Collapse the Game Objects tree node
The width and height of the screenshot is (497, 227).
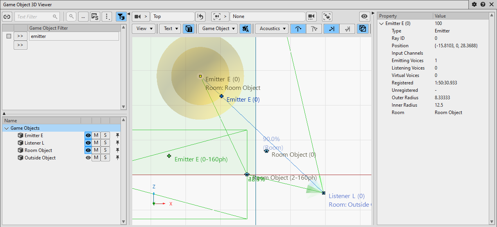(x=6, y=128)
